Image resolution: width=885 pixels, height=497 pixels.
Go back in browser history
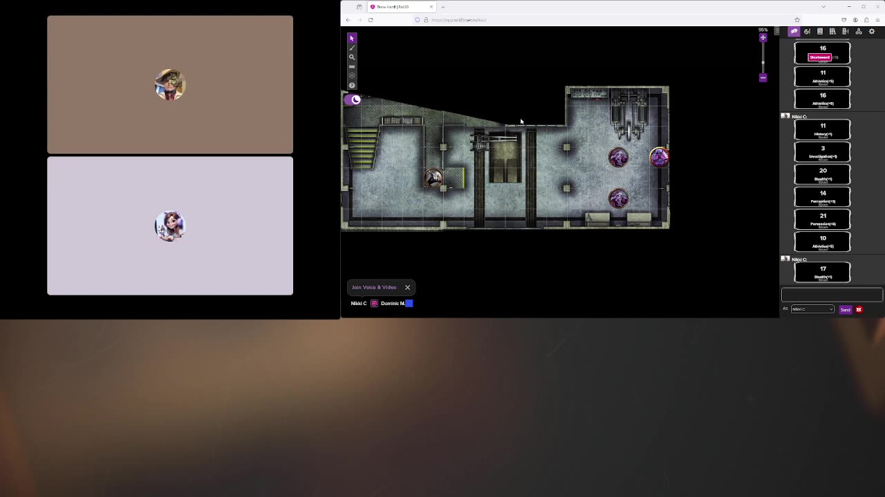click(348, 20)
